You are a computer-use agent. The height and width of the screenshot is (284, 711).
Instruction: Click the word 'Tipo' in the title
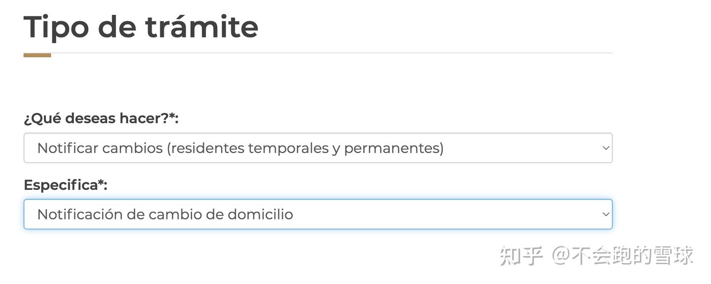pos(56,27)
